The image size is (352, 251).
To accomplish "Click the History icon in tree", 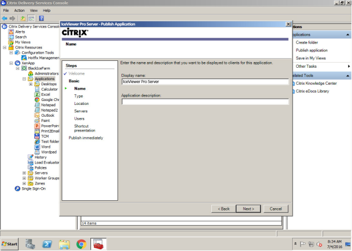I will pyautogui.click(x=31, y=157).
